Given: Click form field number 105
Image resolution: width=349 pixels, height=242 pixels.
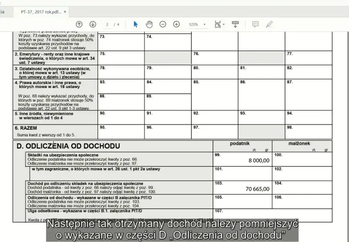Looking at the screenshot, I should (x=242, y=201).
